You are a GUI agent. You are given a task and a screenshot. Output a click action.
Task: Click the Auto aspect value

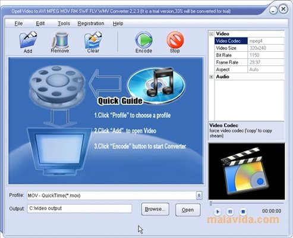(x=254, y=70)
